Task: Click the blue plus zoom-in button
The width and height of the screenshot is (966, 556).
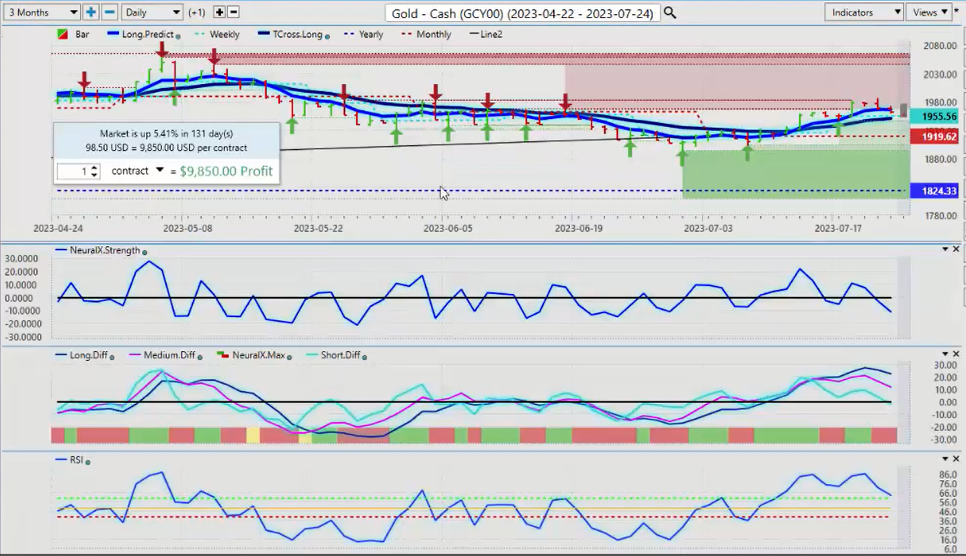Action: coord(91,12)
